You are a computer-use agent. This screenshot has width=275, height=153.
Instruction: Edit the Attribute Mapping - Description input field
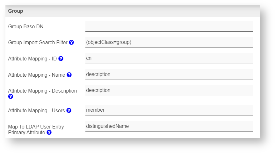169,90
